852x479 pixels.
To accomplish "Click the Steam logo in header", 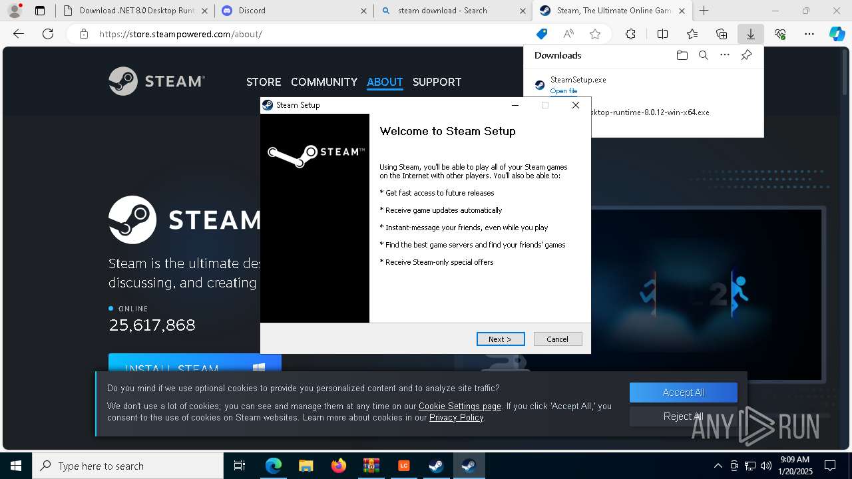I will (157, 81).
